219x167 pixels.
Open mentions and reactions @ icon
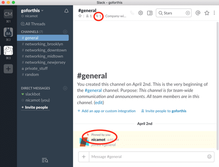(198, 13)
